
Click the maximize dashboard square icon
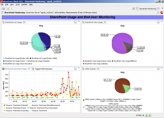[x=158, y=13]
